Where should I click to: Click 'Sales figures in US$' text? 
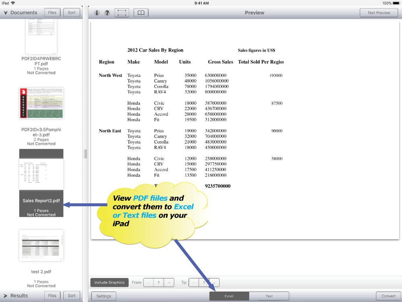pyautogui.click(x=256, y=50)
